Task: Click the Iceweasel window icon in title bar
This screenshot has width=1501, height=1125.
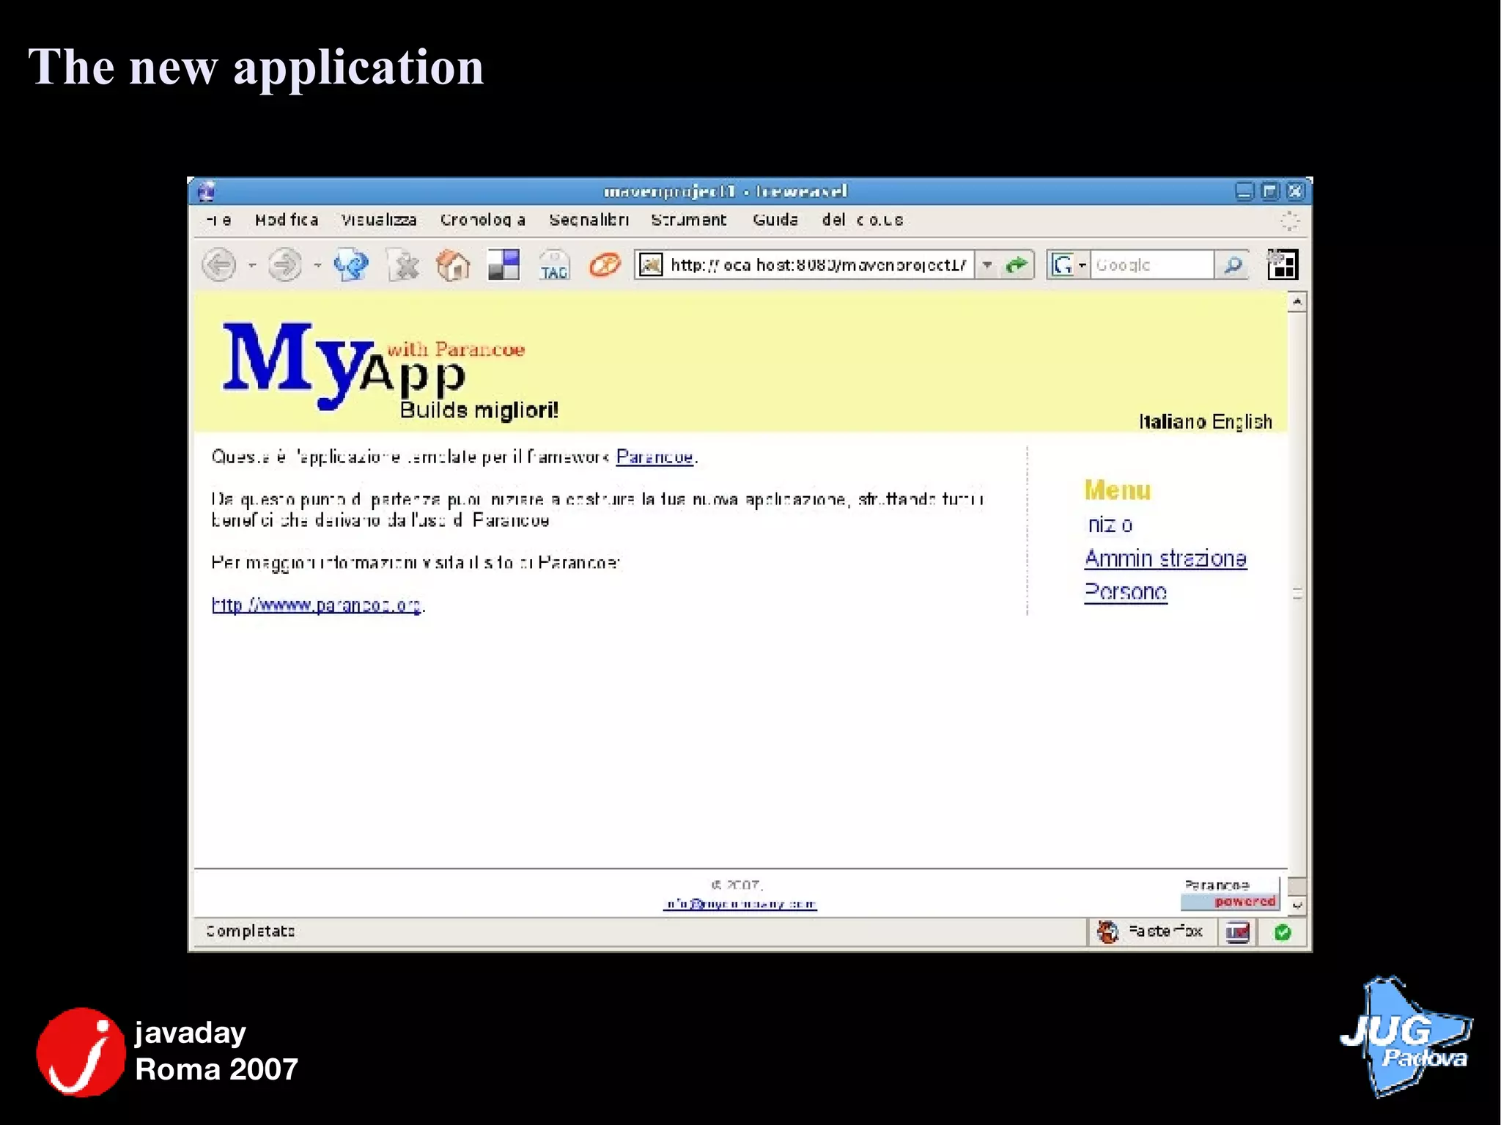Action: (x=206, y=191)
